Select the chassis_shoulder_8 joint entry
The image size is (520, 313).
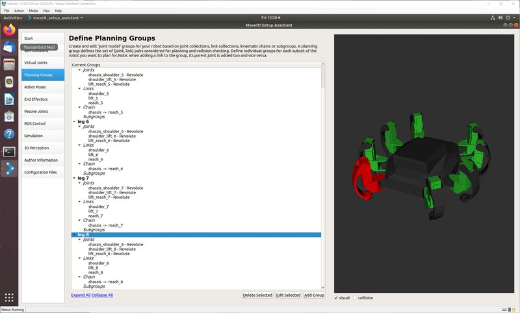coord(116,244)
